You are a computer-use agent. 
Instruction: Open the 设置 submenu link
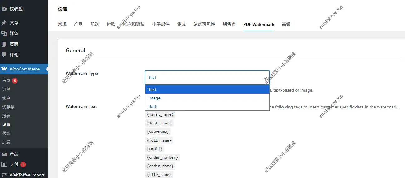tap(6, 124)
